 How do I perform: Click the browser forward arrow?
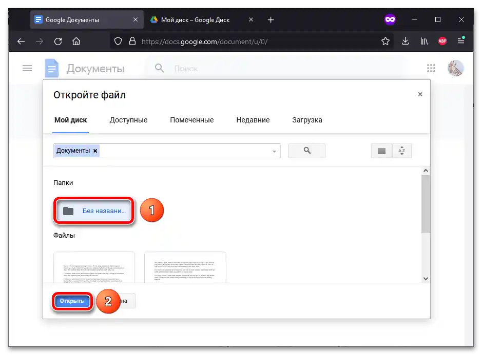coord(40,41)
